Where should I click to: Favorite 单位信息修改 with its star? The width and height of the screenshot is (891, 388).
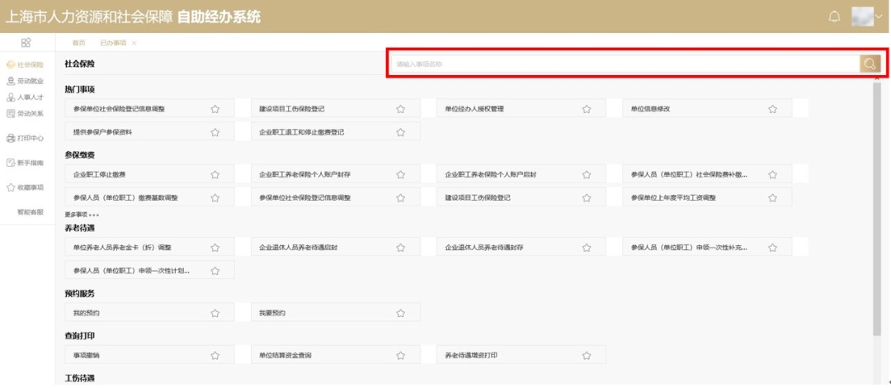tap(772, 109)
